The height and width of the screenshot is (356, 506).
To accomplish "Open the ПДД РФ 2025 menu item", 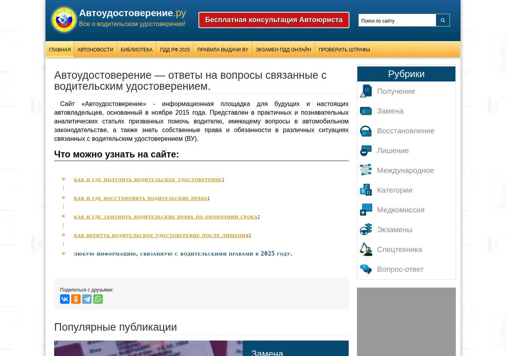I will point(175,50).
